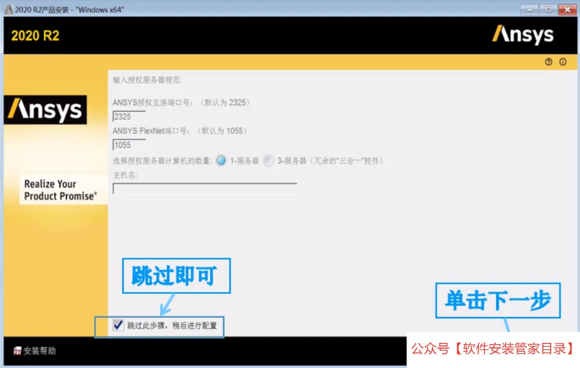Minimize the installer window
Viewport: 580px width, 368px height.
529,10
